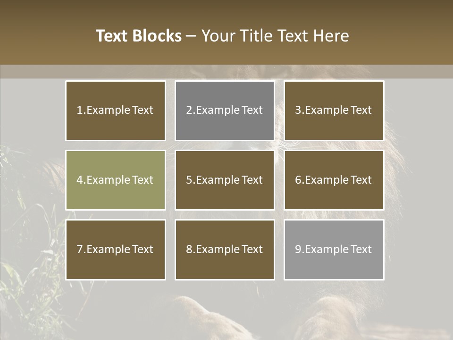Click the bold "Text Blocks" title words

click(x=139, y=36)
